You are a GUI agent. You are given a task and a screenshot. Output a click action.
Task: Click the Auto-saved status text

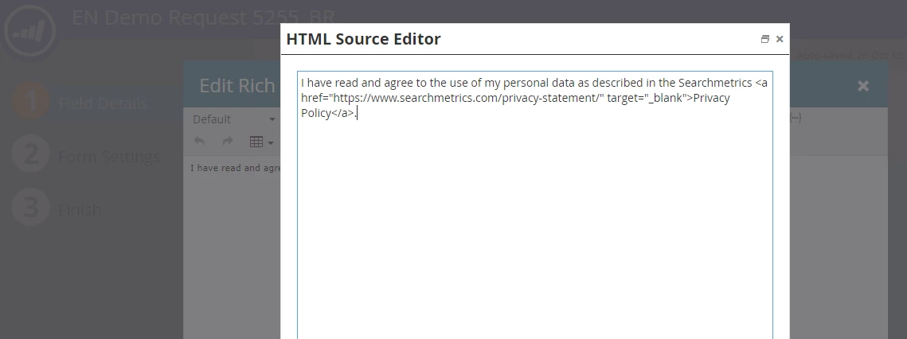(x=850, y=56)
